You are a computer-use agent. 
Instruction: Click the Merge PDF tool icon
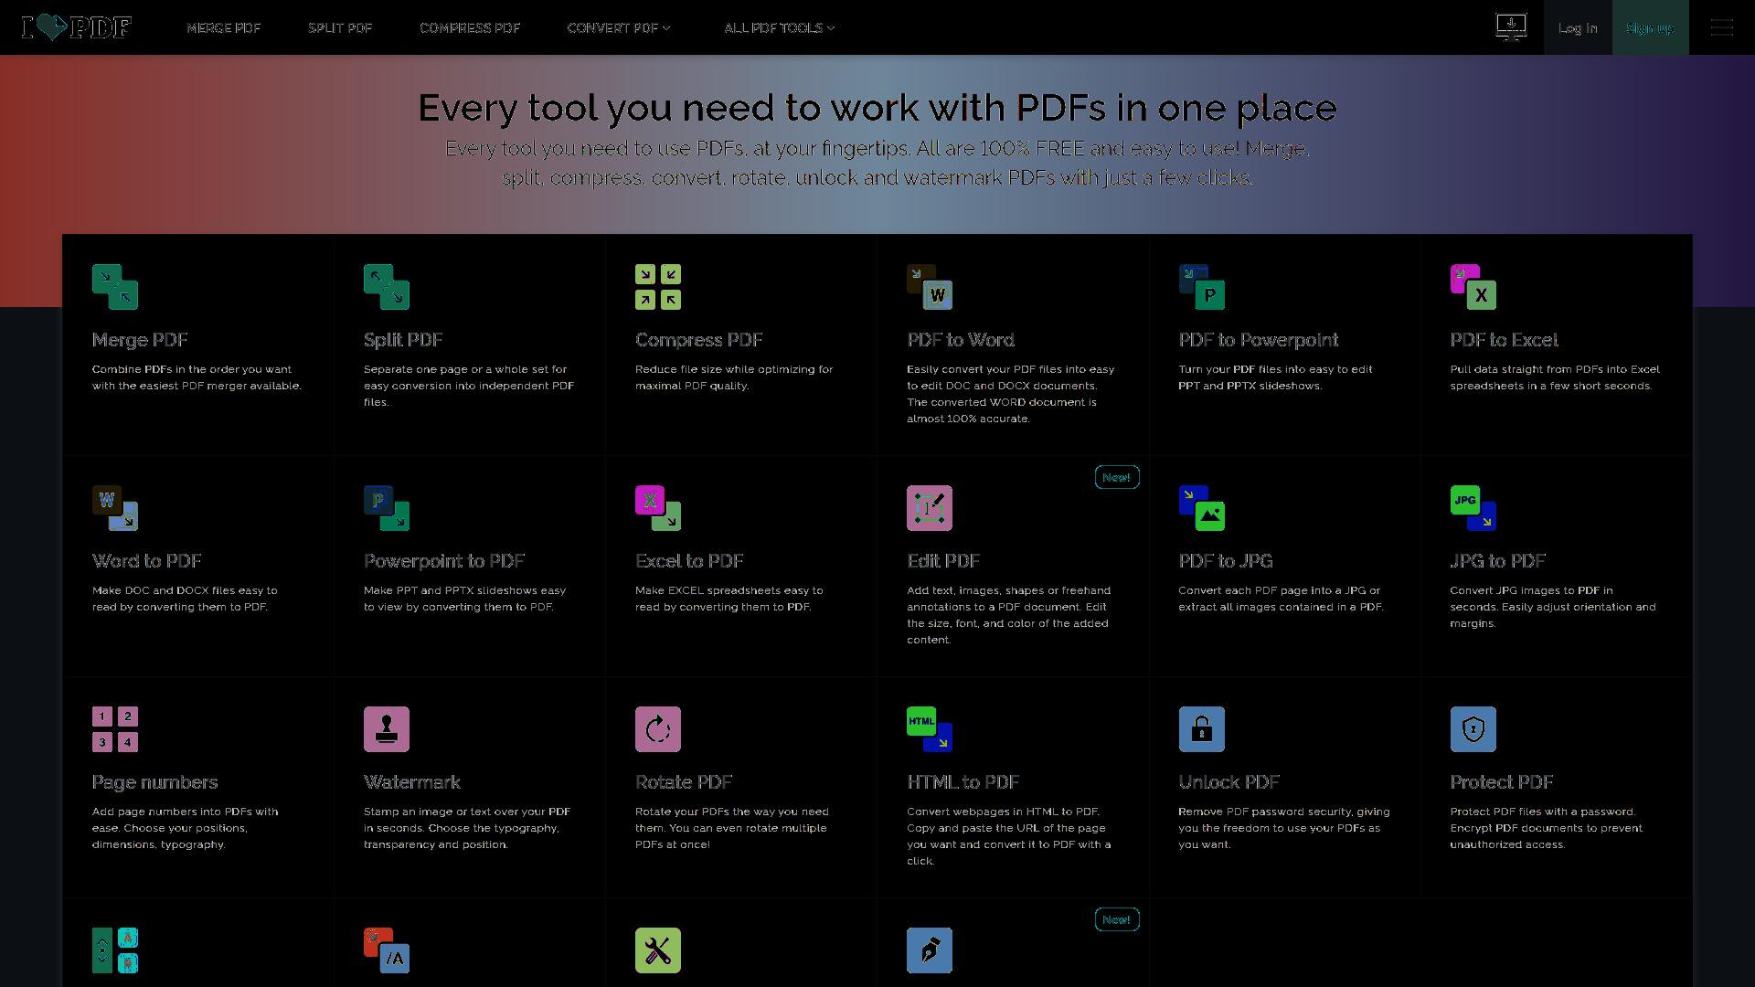coord(115,287)
